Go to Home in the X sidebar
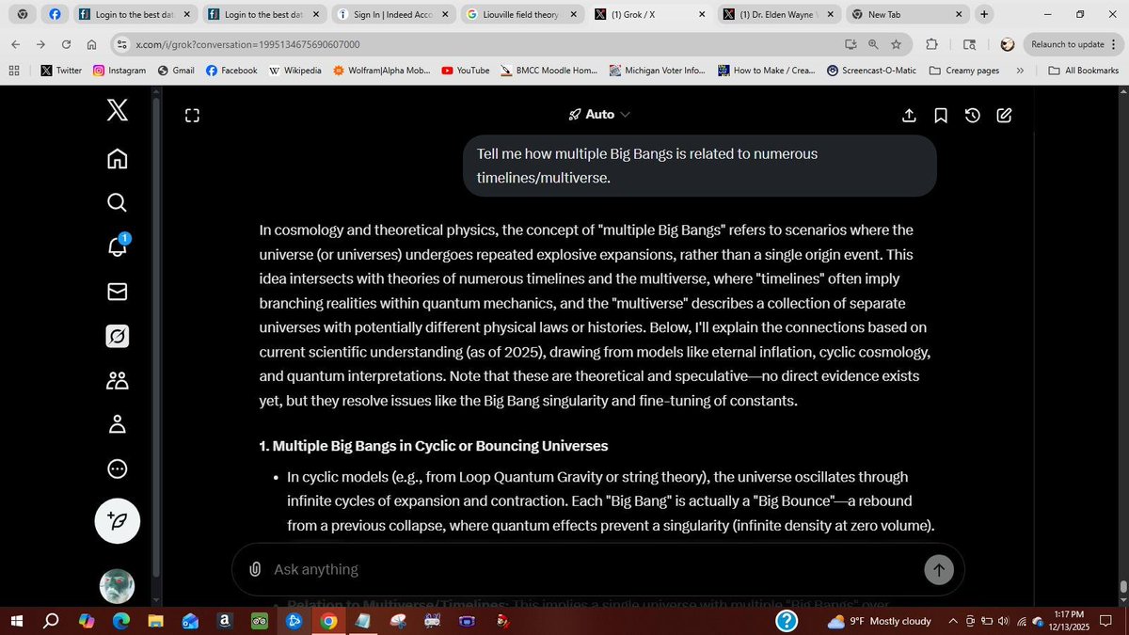Screen dimensions: 1129x635 [117, 158]
